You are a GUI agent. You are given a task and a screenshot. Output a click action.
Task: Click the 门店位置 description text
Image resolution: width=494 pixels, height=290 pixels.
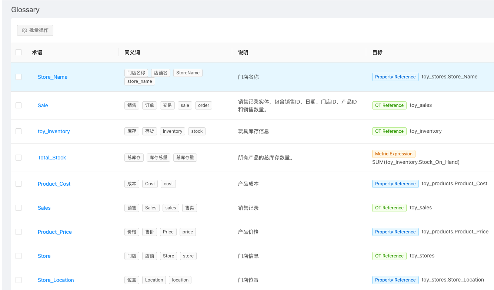click(248, 280)
